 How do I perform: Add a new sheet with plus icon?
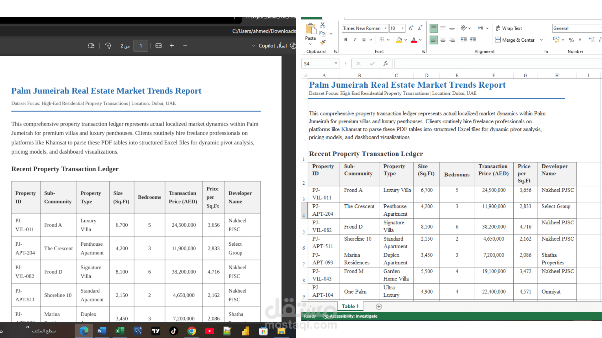[x=379, y=307]
